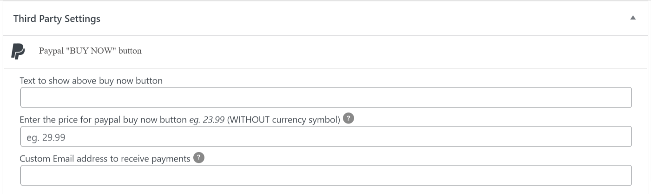Click the italic "eg. 23.99" example text
This screenshot has width=651, height=194.
(207, 120)
